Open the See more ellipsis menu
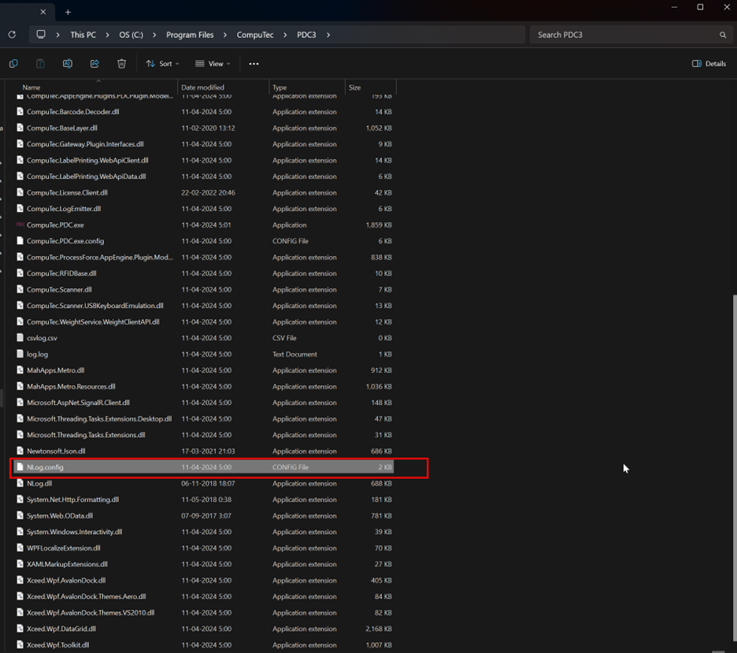This screenshot has height=653, width=737. point(253,63)
